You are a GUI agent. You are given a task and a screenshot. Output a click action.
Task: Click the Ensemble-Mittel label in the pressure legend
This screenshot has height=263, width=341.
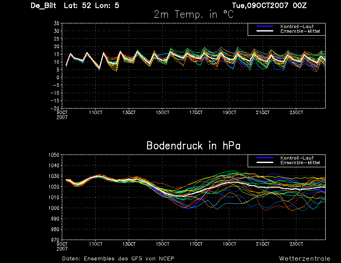pyautogui.click(x=300, y=163)
